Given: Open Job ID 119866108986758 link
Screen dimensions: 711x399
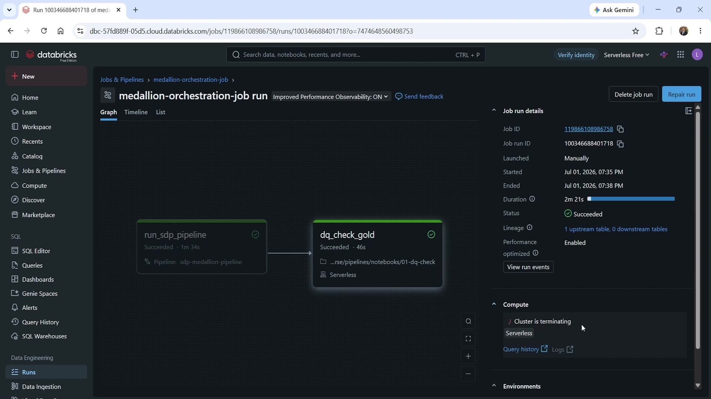Looking at the screenshot, I should click(x=588, y=129).
